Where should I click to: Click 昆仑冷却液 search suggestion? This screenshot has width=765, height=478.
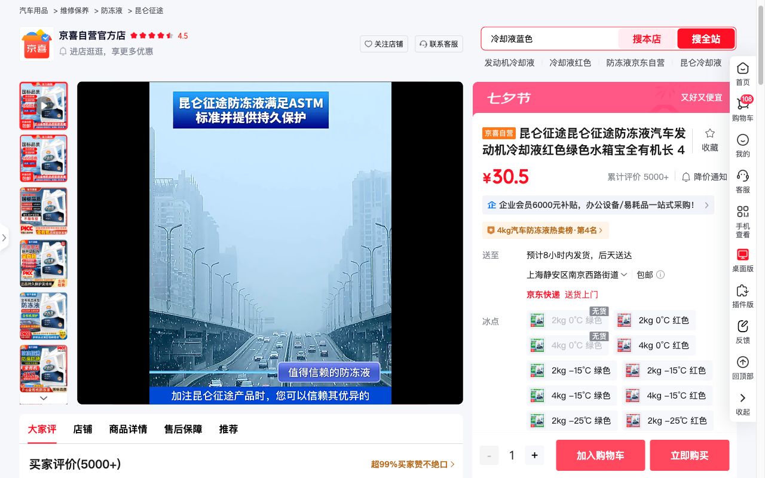(x=700, y=63)
